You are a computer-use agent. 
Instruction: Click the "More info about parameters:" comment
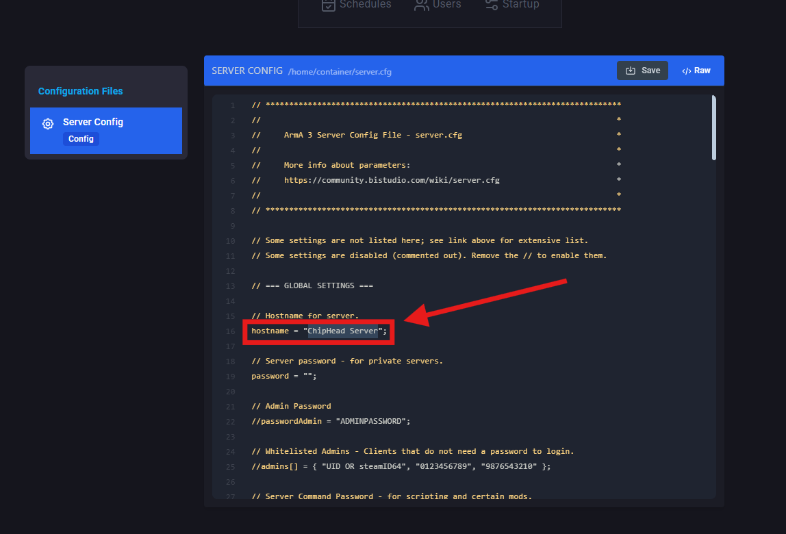click(347, 165)
